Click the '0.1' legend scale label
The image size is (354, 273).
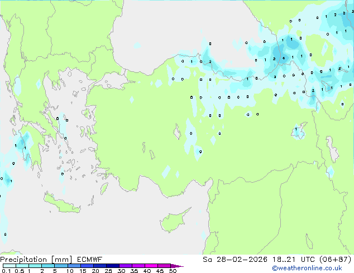(6, 271)
